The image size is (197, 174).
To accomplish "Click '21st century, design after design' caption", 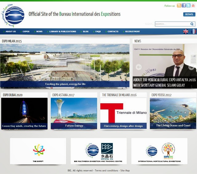I will click(x=123, y=126).
